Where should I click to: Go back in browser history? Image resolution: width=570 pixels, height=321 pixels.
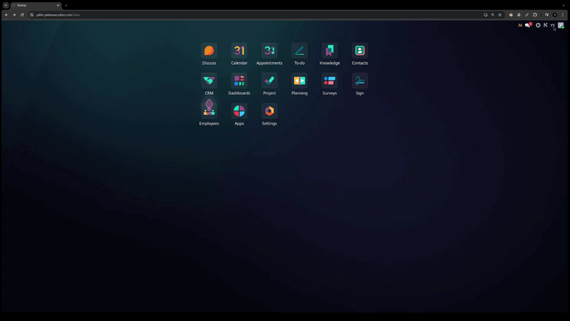[x=6, y=15]
